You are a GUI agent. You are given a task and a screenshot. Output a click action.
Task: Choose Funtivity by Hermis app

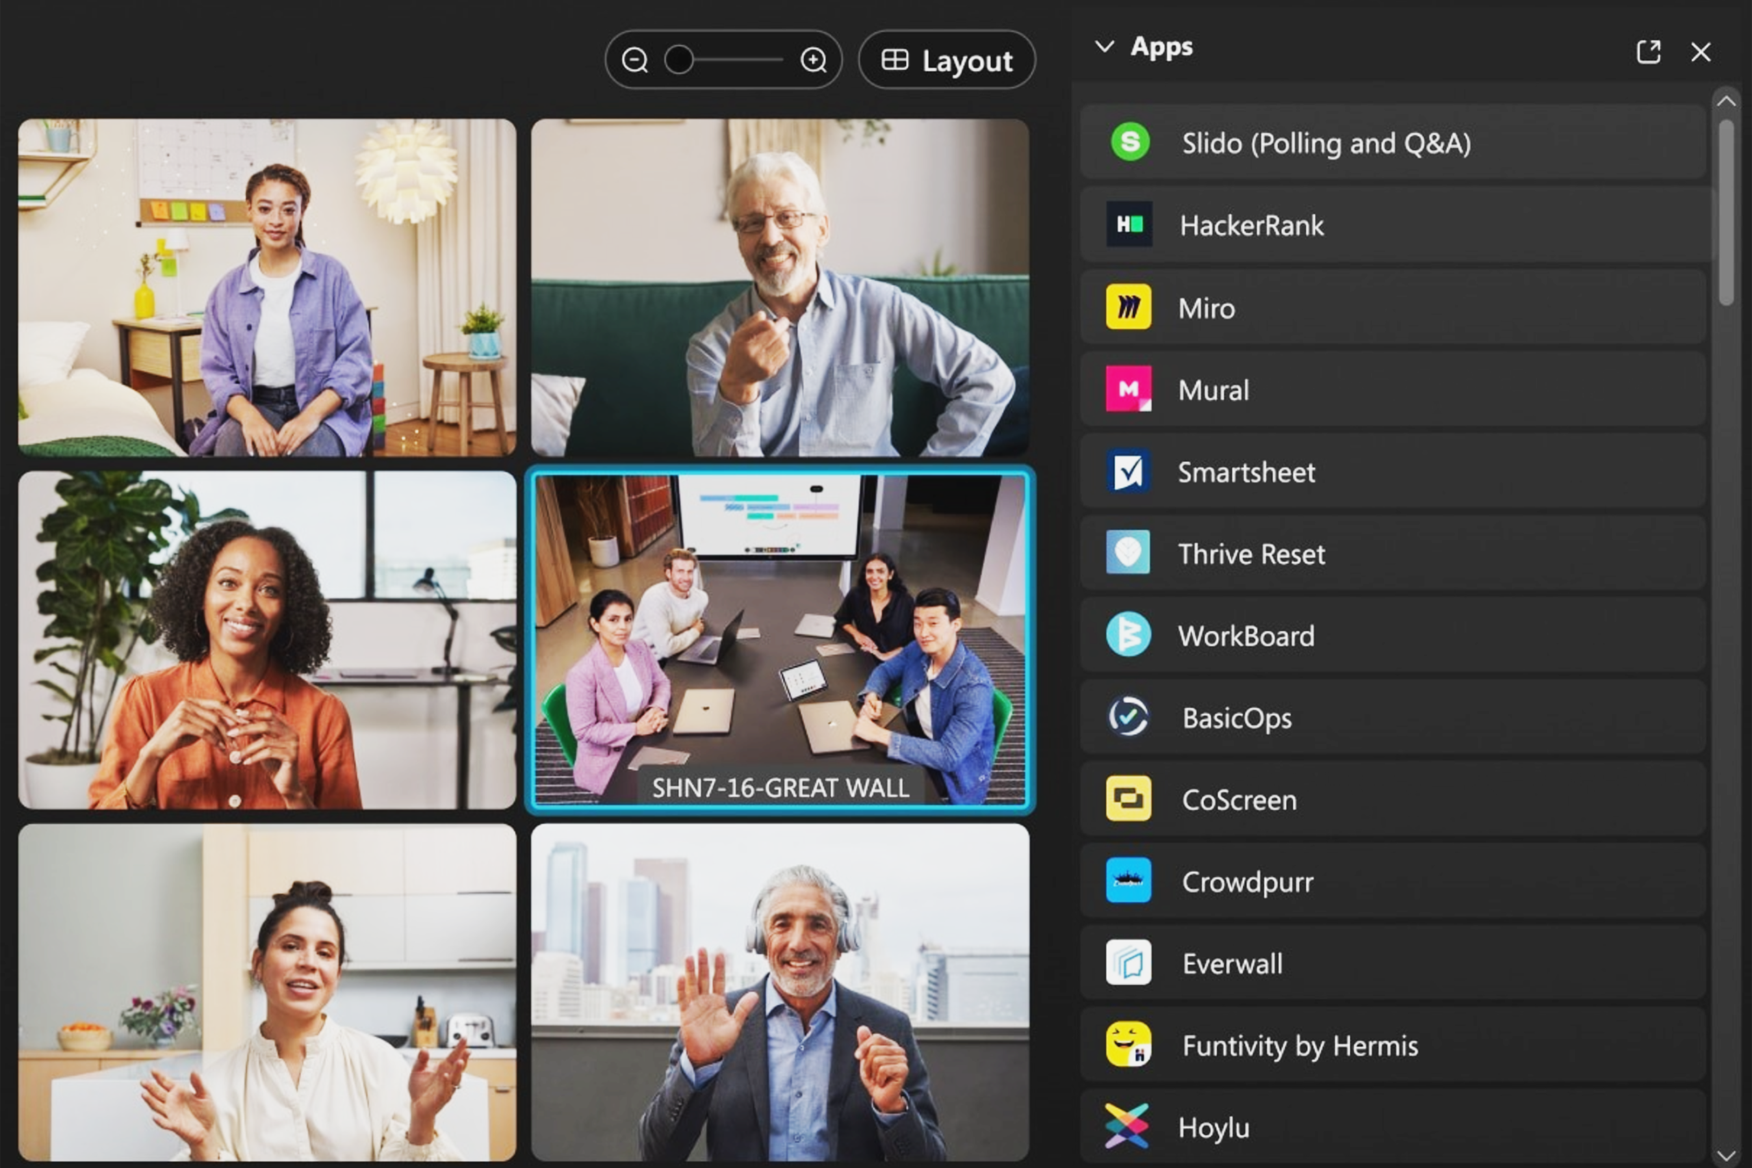coord(1393,1044)
